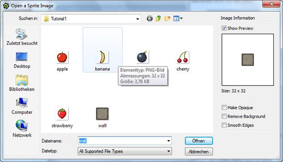Open Desktop location in sidebar
The width and height of the screenshot is (283, 162).
tap(22, 60)
